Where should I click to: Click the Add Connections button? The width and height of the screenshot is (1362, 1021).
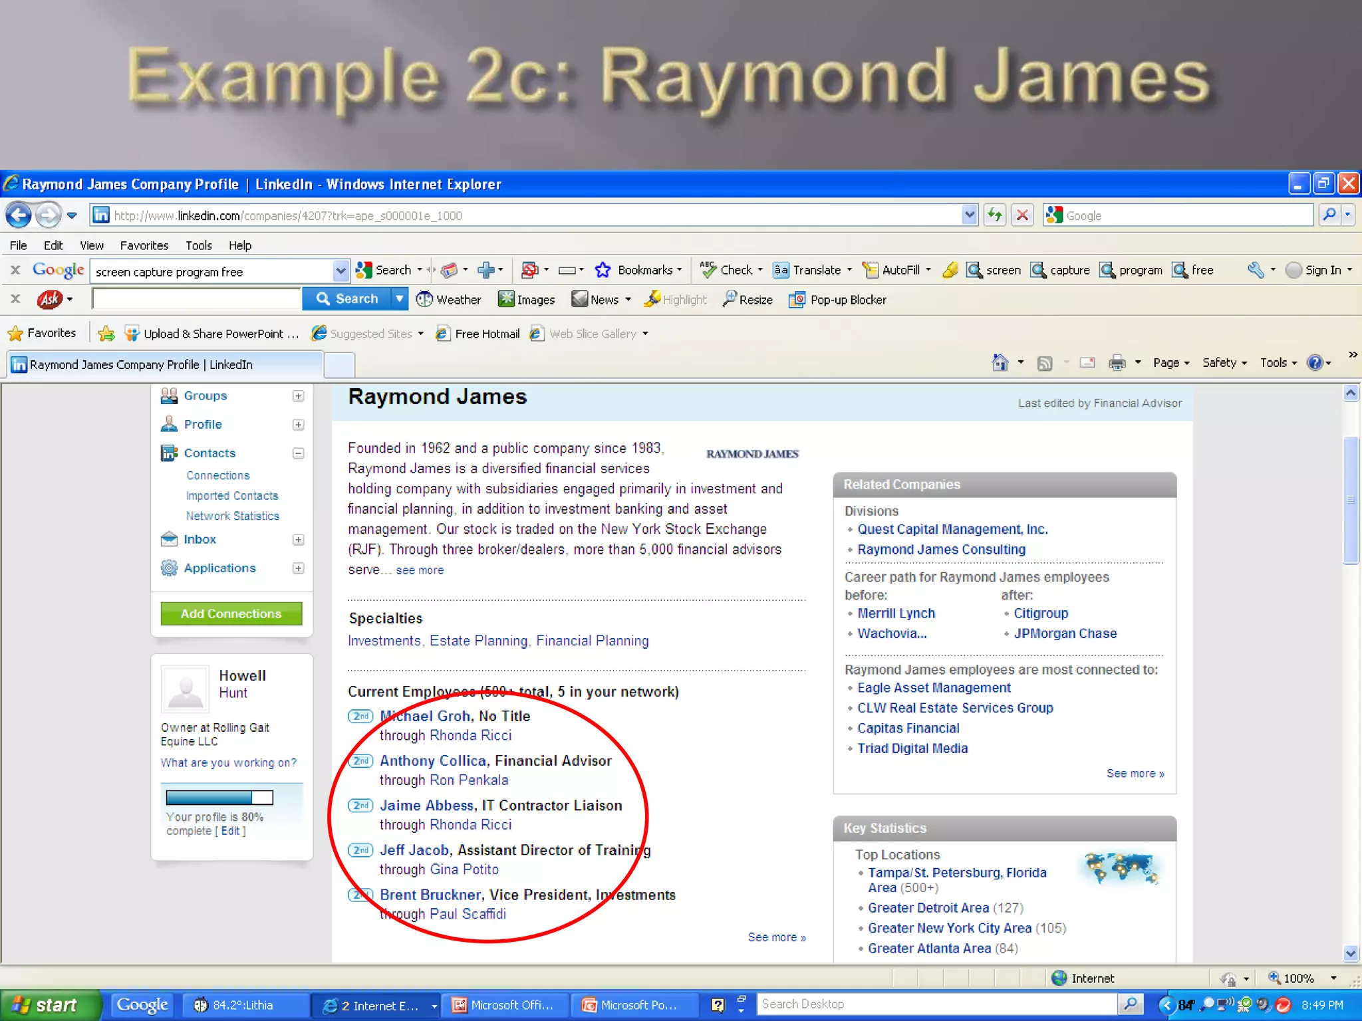[x=231, y=613]
